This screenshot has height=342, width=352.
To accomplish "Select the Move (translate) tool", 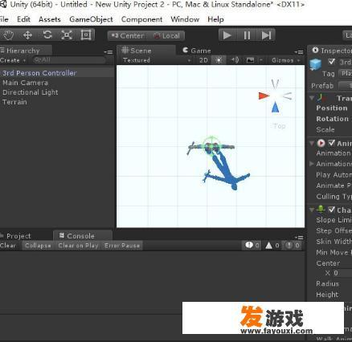I will click(x=28, y=35).
